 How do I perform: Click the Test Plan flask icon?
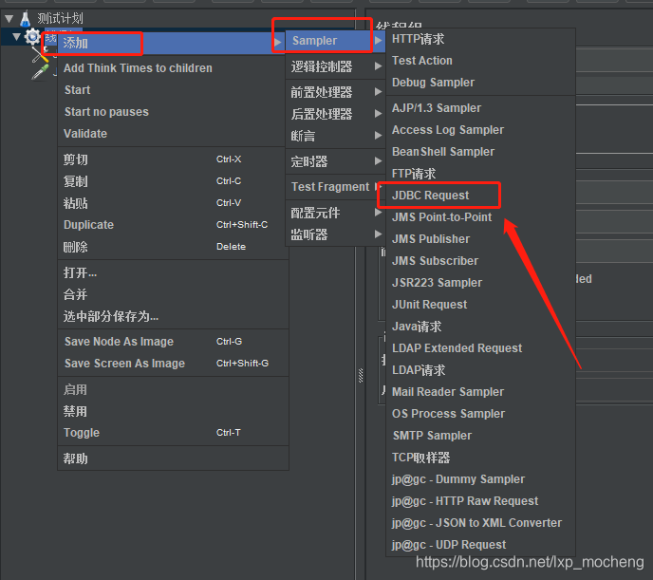[x=26, y=18]
